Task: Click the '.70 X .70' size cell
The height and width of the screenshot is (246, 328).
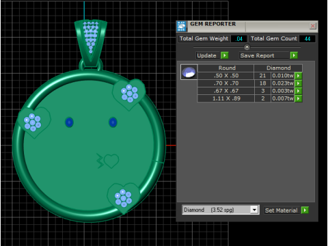Action: coord(226,83)
